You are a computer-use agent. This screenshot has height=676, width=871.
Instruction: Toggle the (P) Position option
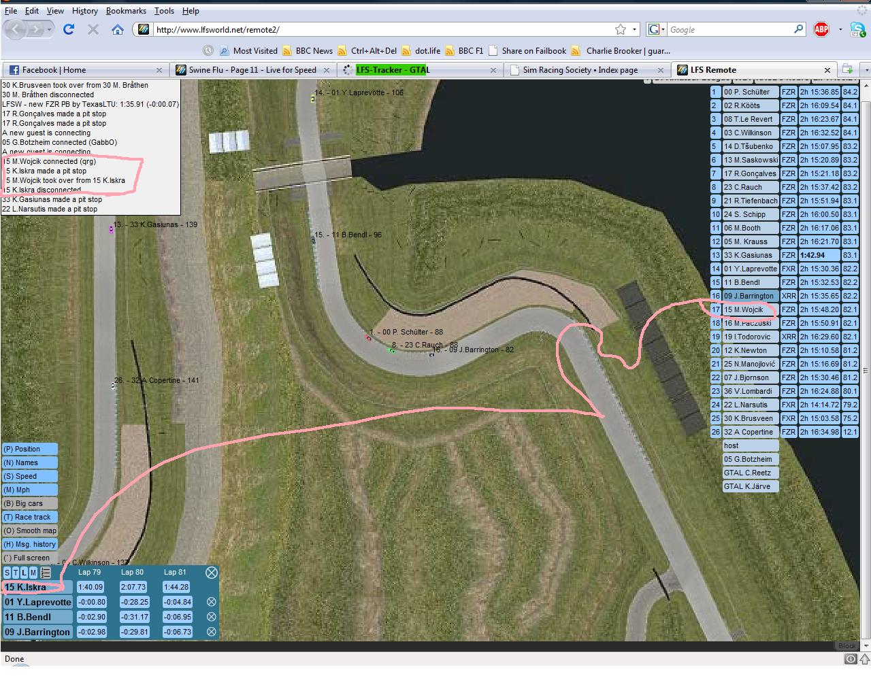click(x=30, y=449)
